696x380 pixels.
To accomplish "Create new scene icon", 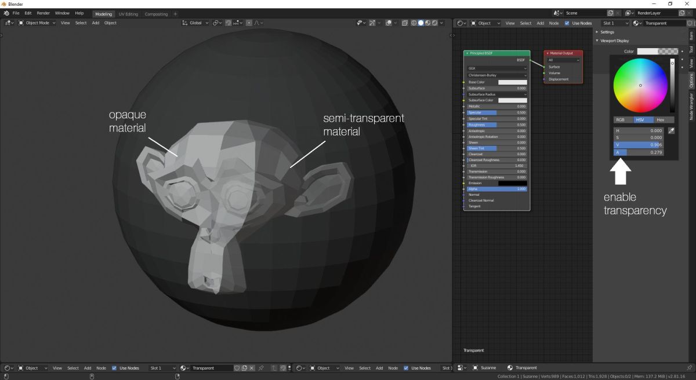I will click(x=610, y=13).
